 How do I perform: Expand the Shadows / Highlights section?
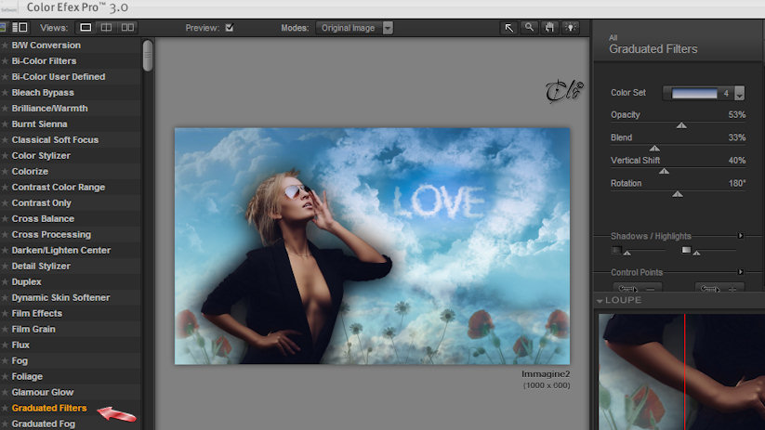coord(741,236)
